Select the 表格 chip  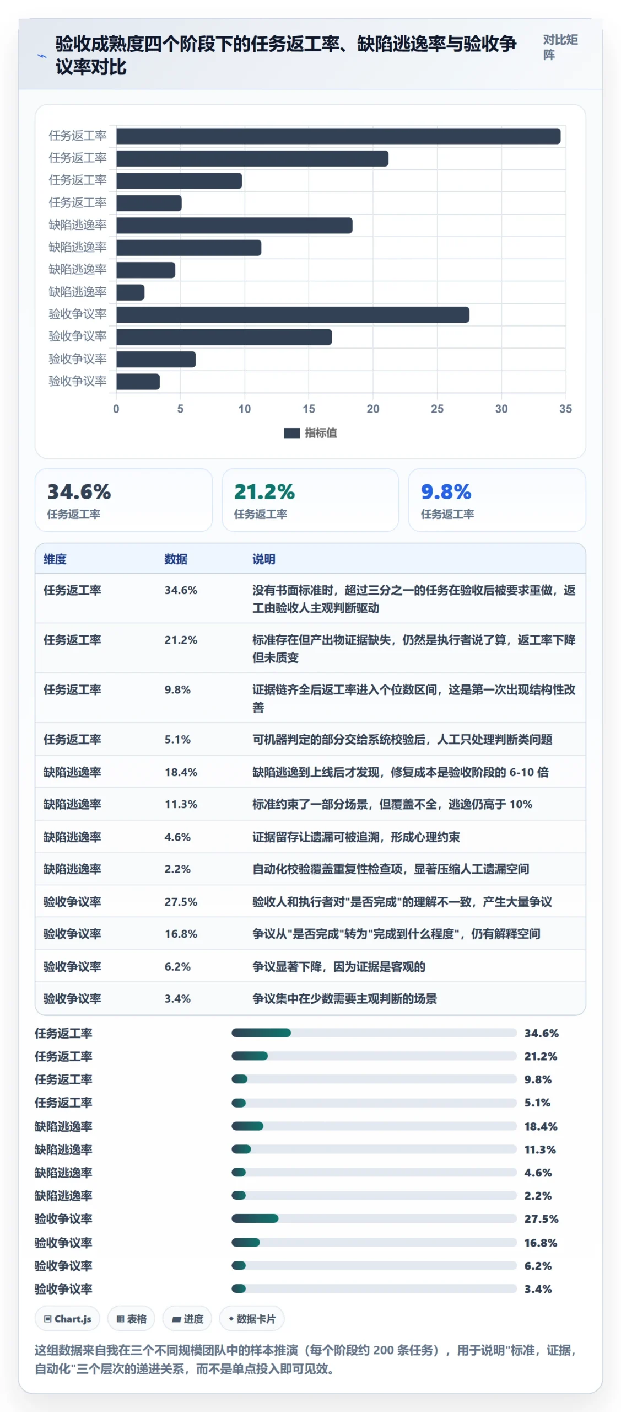131,1319
